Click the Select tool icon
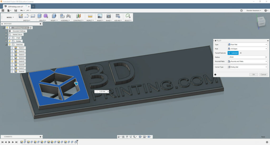Screen dimensions: 270x145 tap(128, 16)
